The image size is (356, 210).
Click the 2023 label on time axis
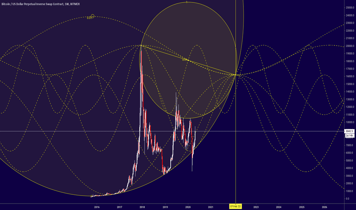coord(256,207)
